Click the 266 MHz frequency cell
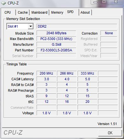 click(67, 73)
